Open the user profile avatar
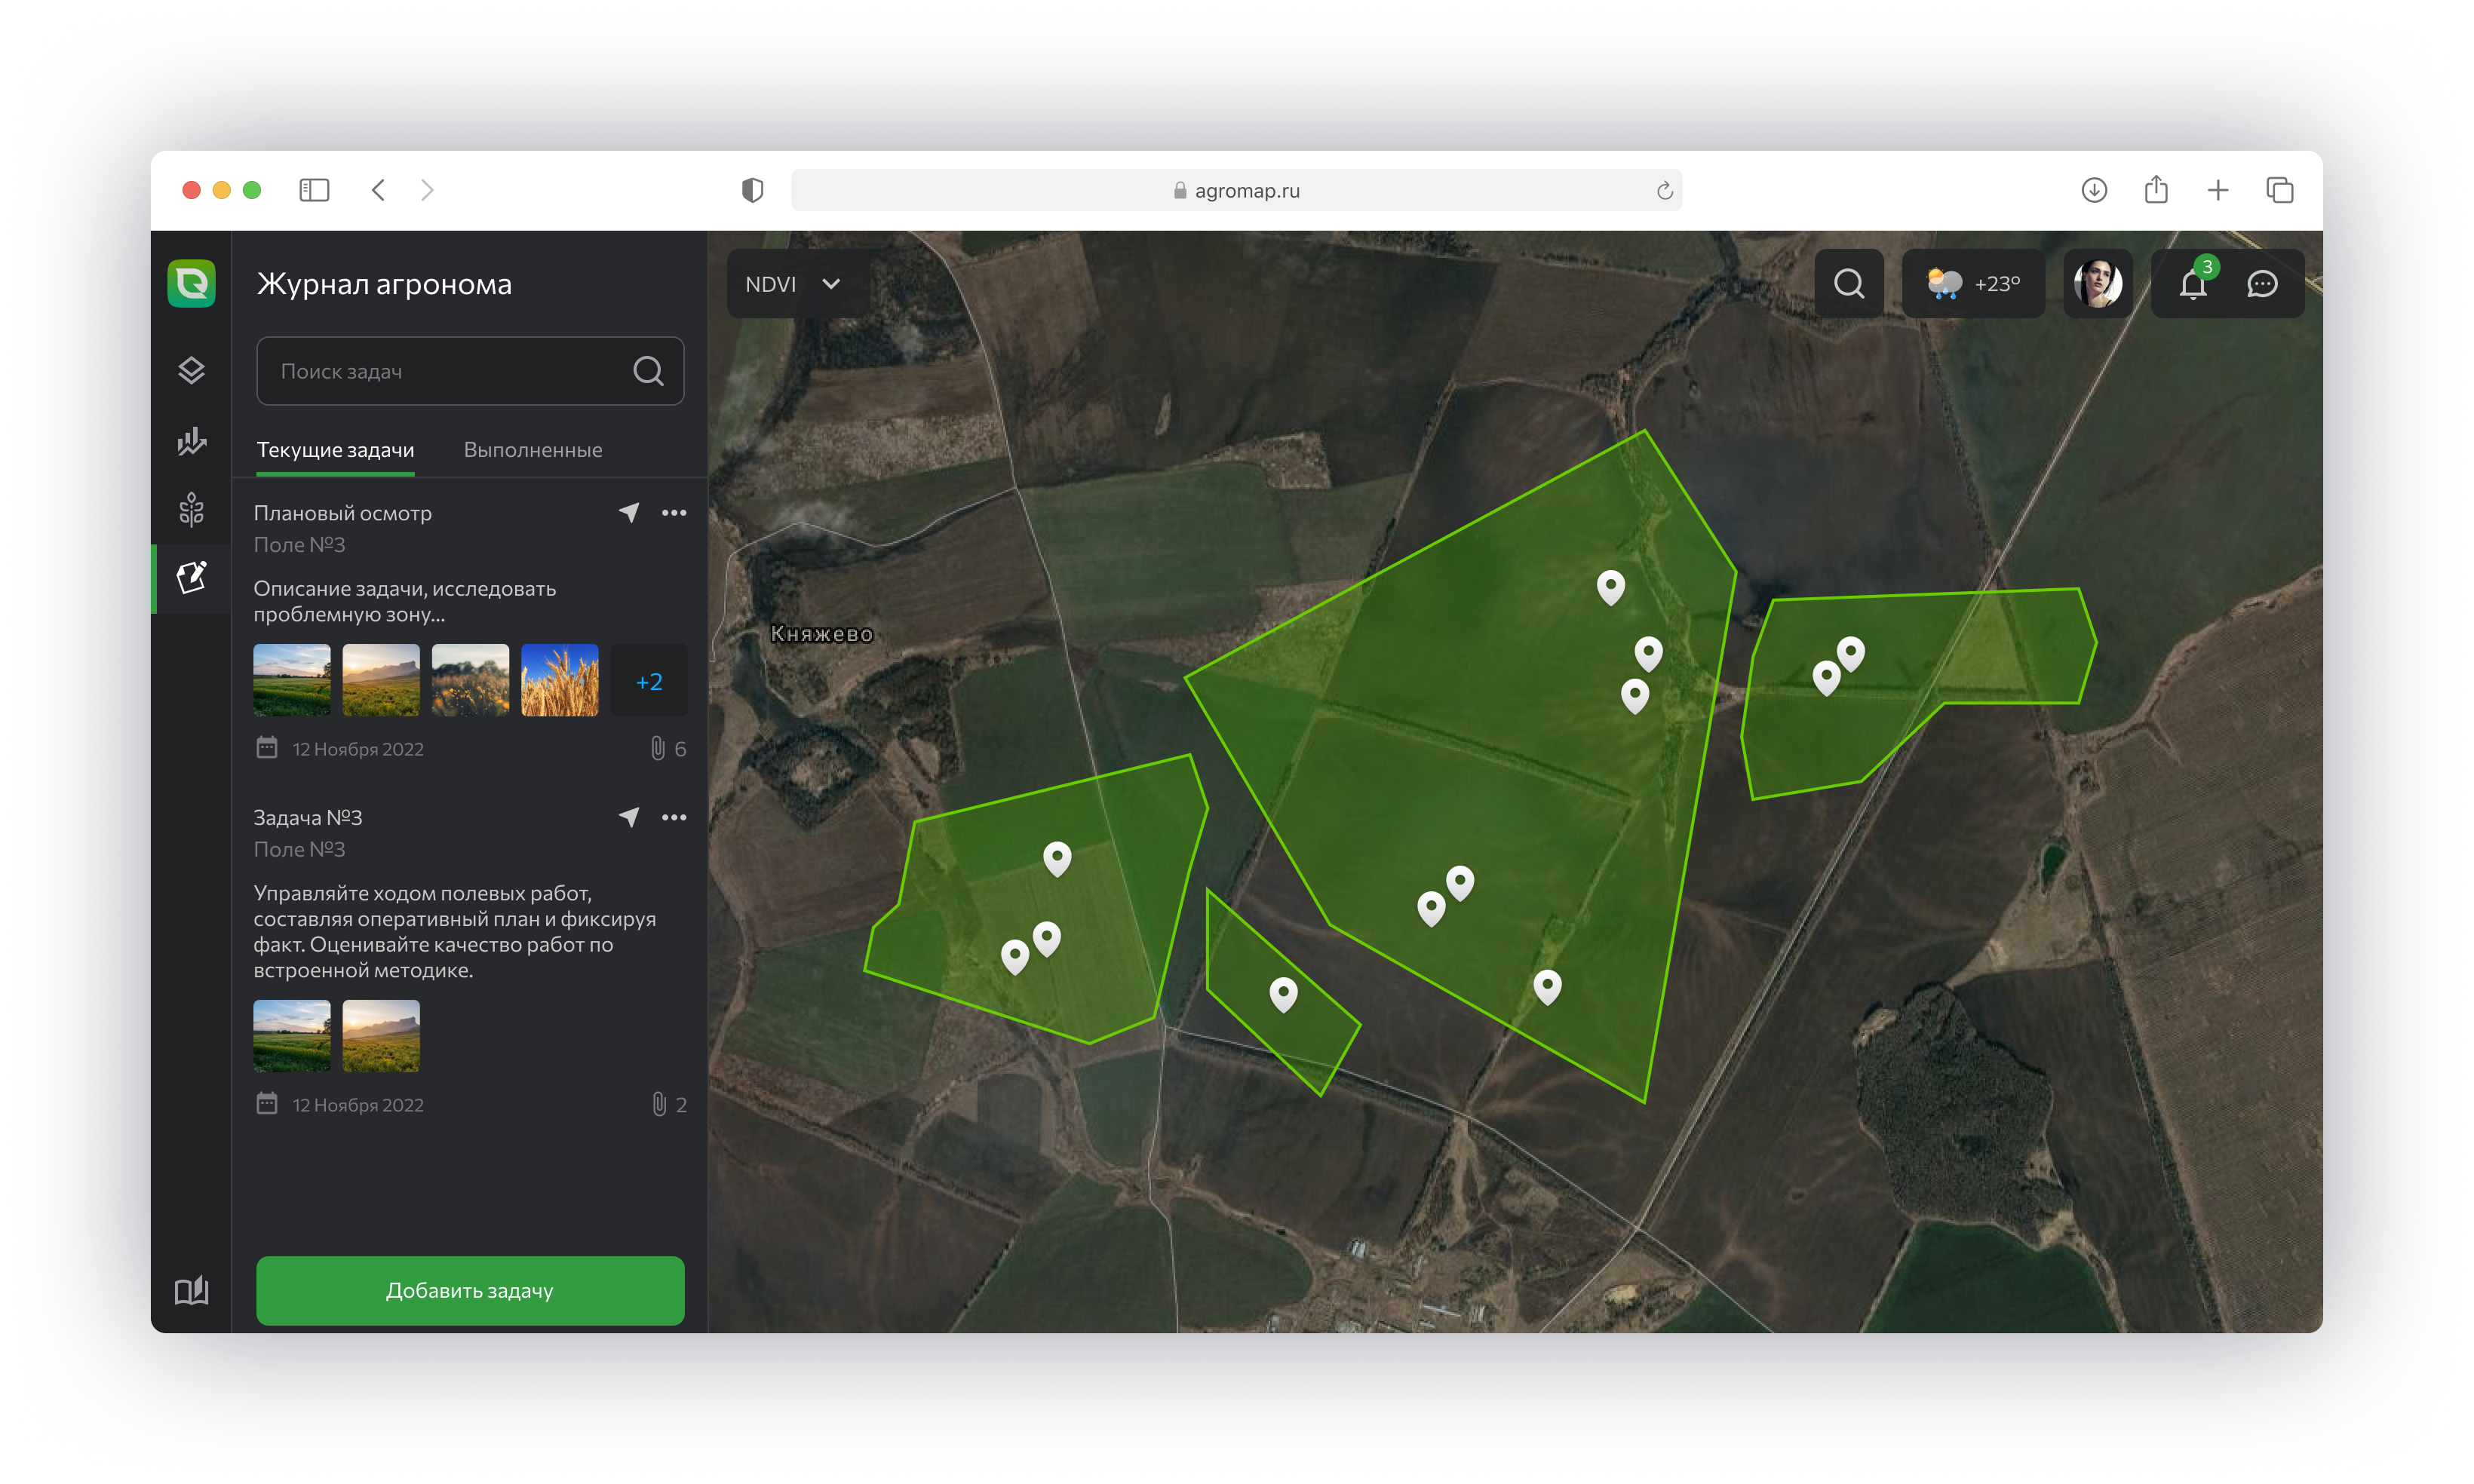The width and height of the screenshot is (2474, 1484). coord(2097,284)
